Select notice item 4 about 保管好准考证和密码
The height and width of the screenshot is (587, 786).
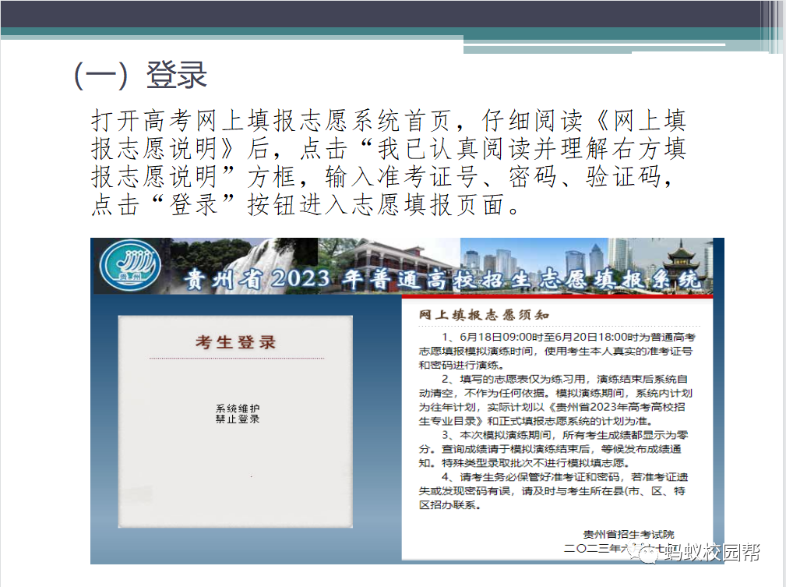point(556,490)
